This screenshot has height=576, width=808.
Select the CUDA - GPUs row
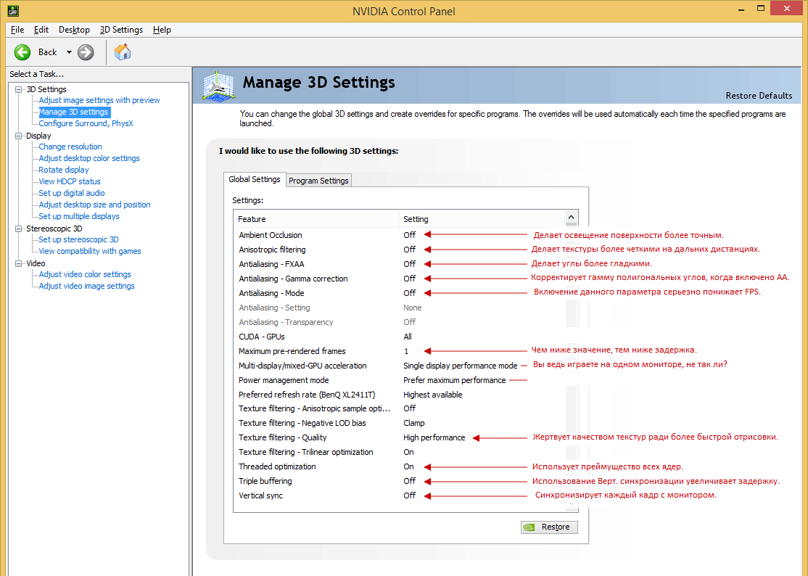click(x=400, y=337)
